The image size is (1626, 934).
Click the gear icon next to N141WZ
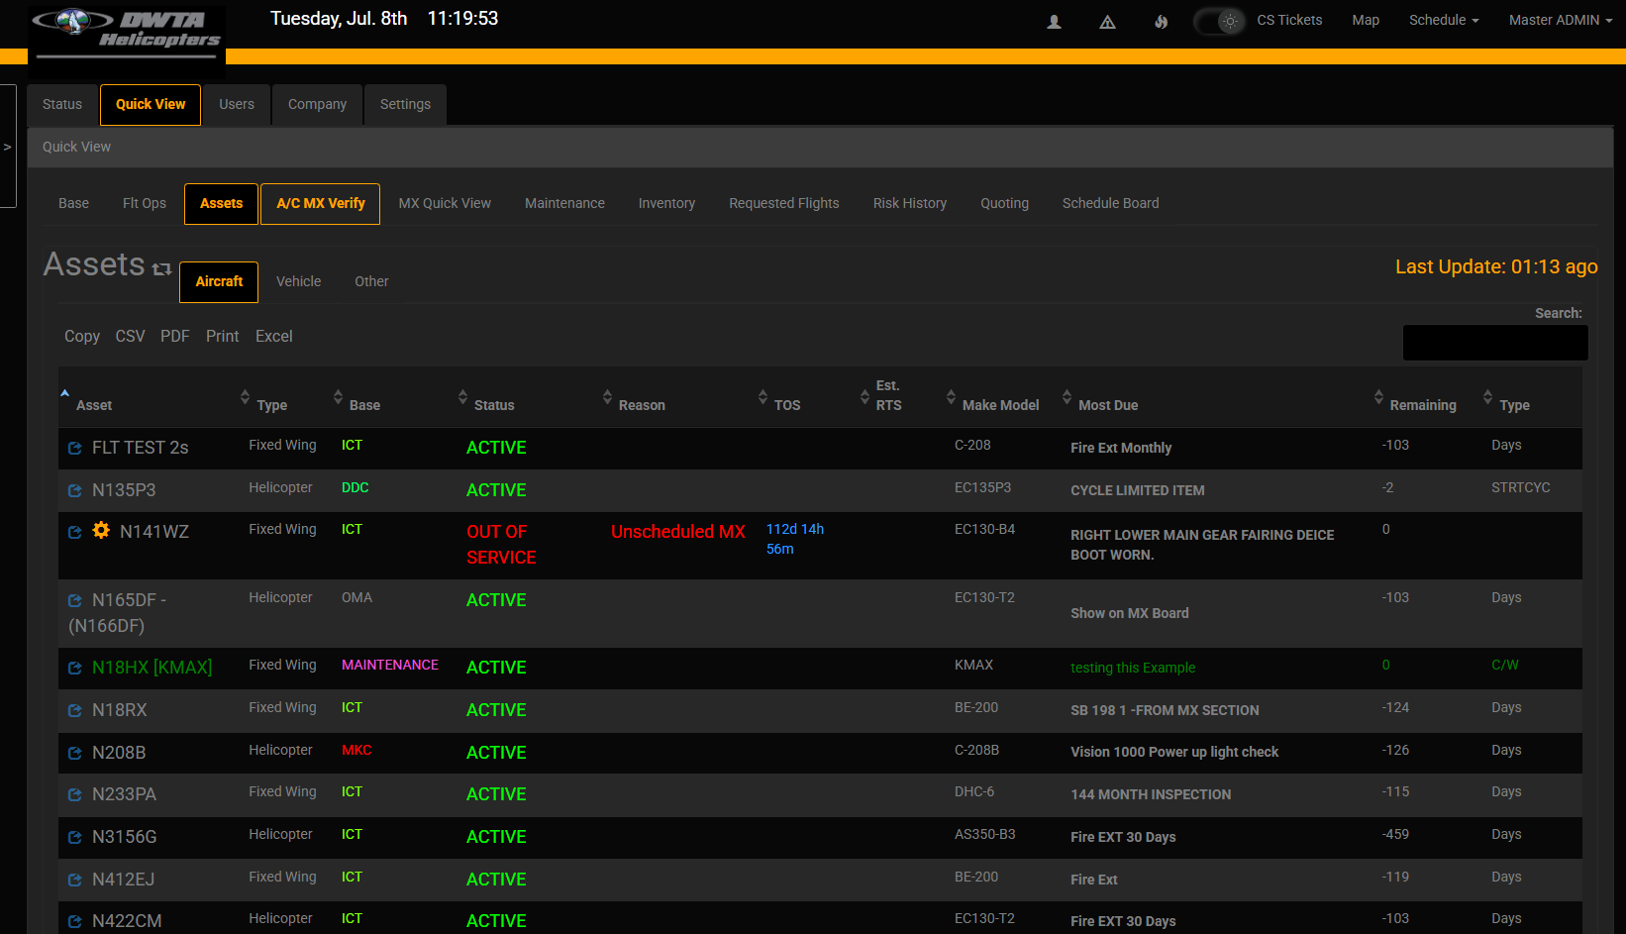pyautogui.click(x=101, y=531)
